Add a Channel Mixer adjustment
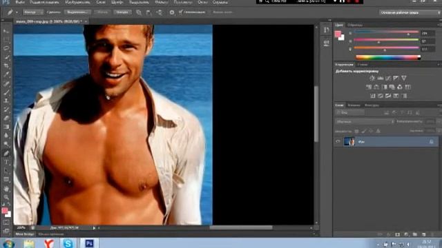The image size is (442, 248). [x=400, y=87]
